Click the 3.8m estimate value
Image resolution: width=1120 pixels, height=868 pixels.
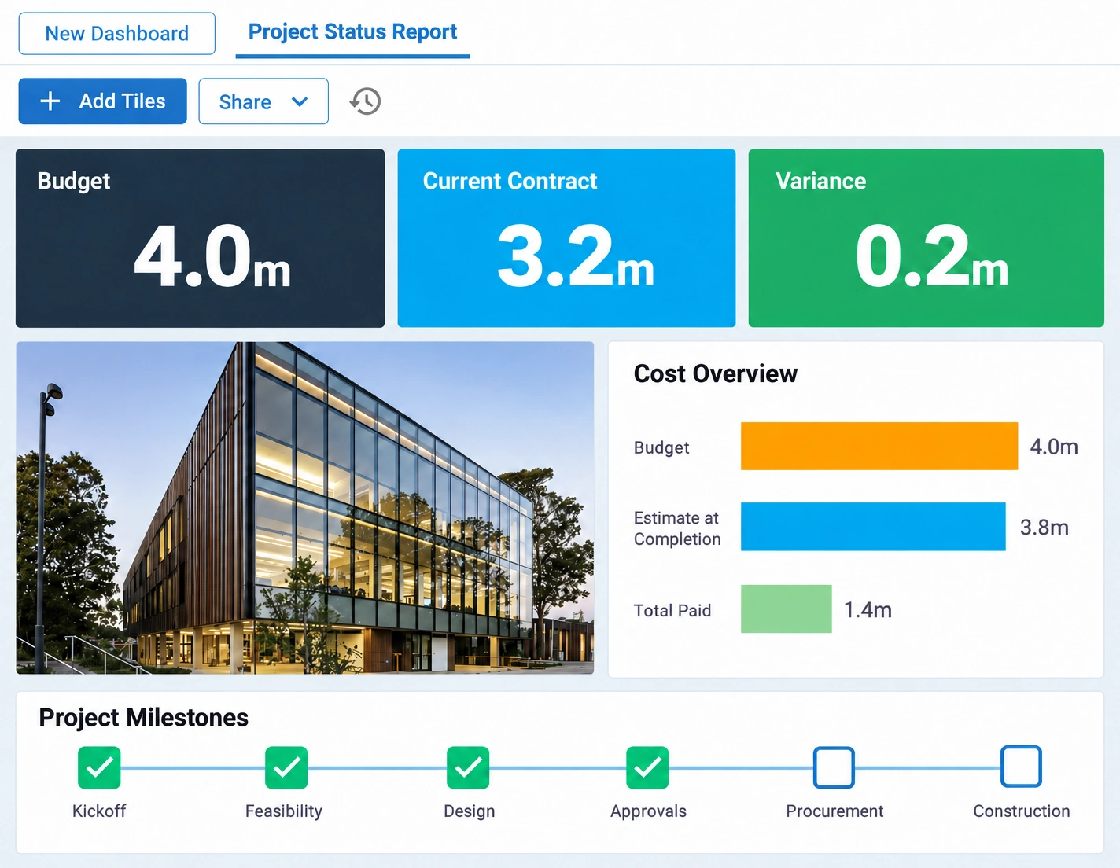pyautogui.click(x=1044, y=527)
